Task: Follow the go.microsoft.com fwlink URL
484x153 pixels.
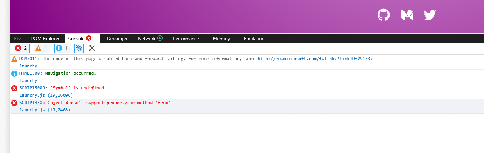Action: [x=315, y=59]
